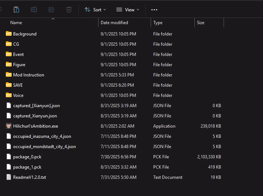Select the occupied_inazuma_city_4.json file

(x=42, y=136)
